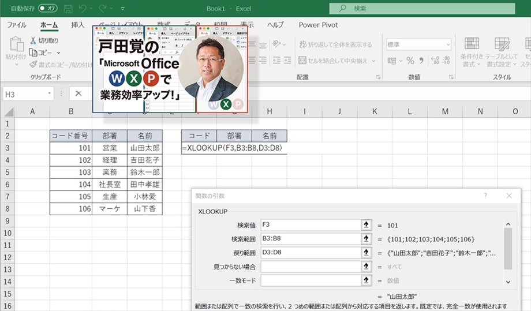Click Decrease Indent icon
The height and width of the screenshot is (311, 531).
pyautogui.click(x=276, y=60)
